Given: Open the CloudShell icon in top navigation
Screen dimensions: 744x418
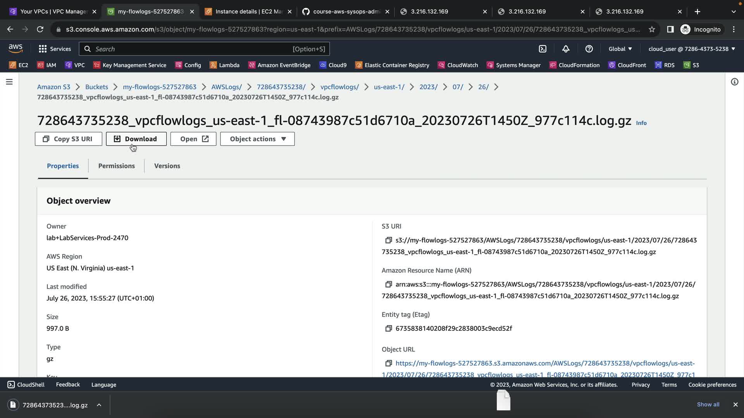Looking at the screenshot, I should point(542,49).
